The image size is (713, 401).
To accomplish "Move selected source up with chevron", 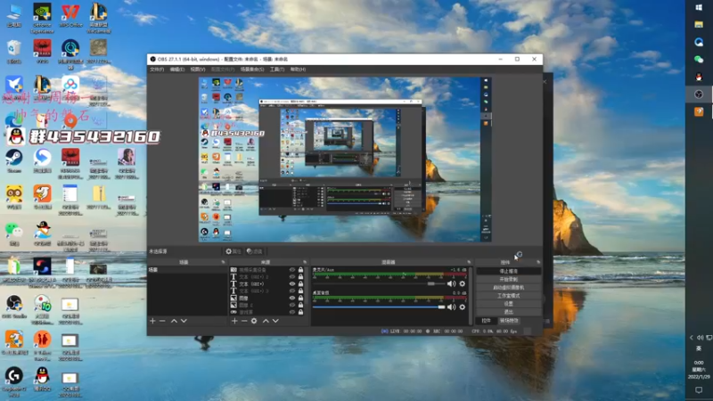I will (266, 321).
